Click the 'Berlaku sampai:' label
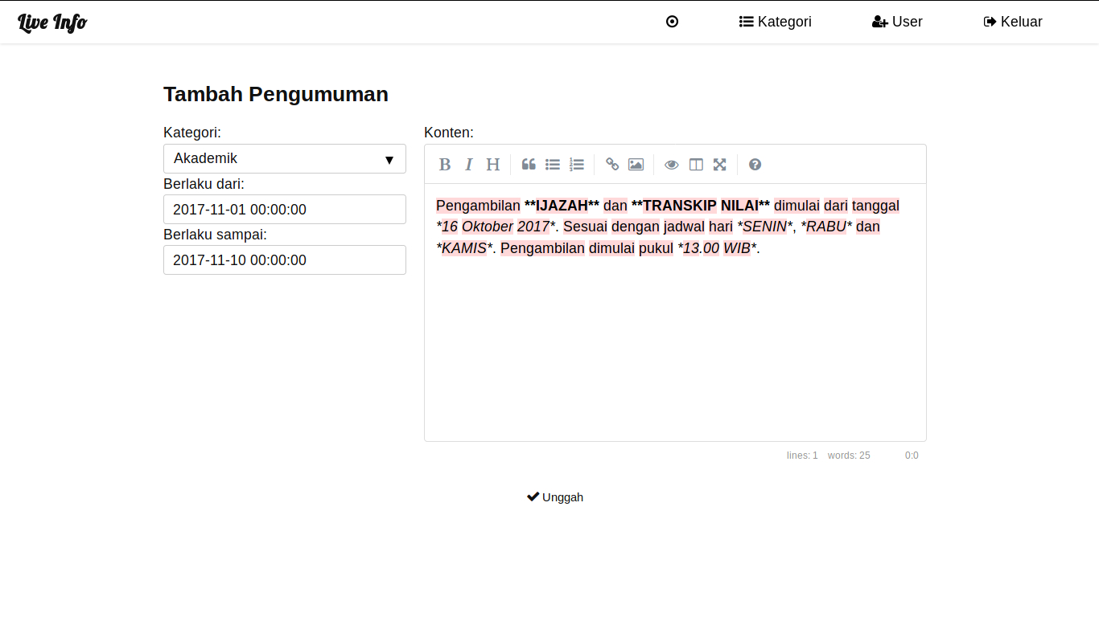 point(215,235)
